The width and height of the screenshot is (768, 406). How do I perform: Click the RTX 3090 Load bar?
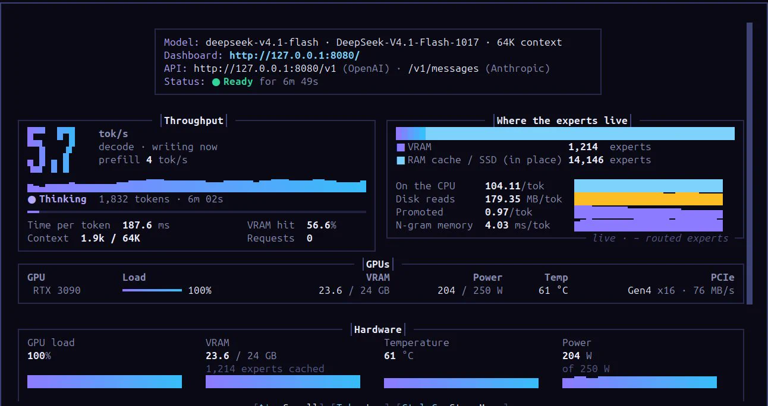152,290
